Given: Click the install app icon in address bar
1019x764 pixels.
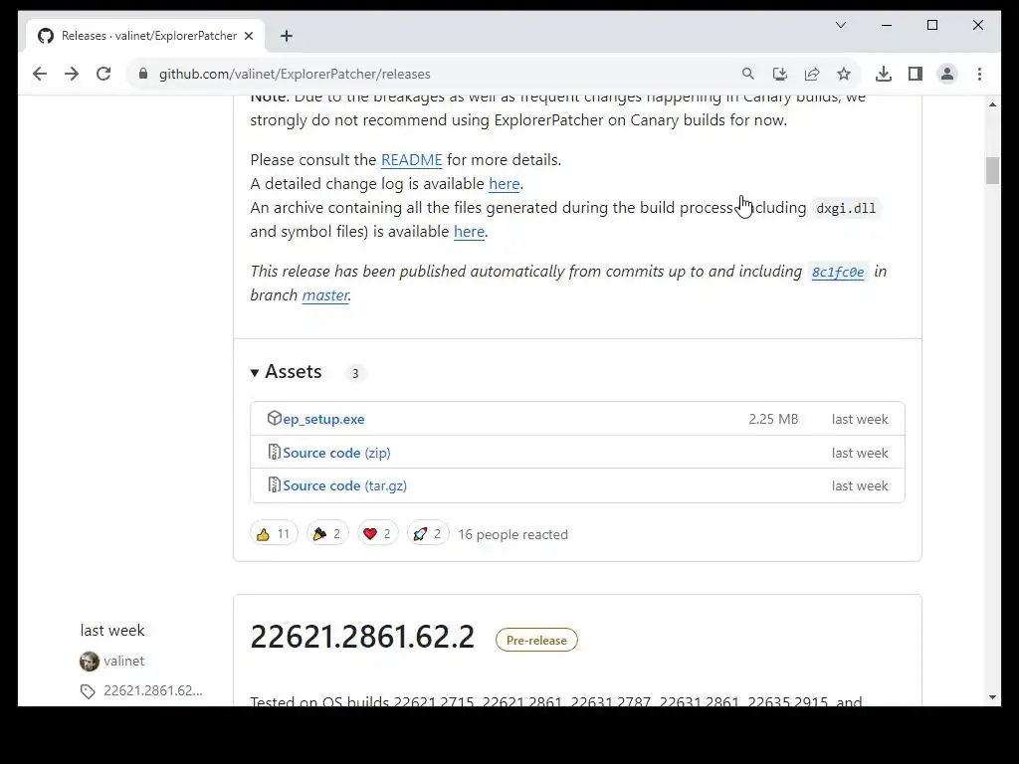Looking at the screenshot, I should click(780, 74).
